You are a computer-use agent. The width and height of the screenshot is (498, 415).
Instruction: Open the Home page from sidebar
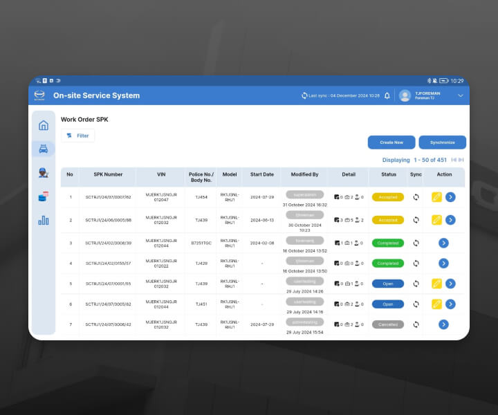pos(44,125)
